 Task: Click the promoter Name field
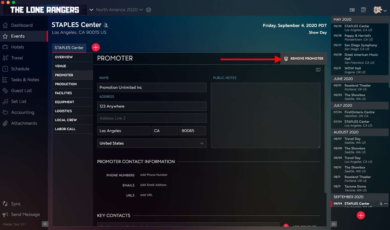[x=152, y=87]
